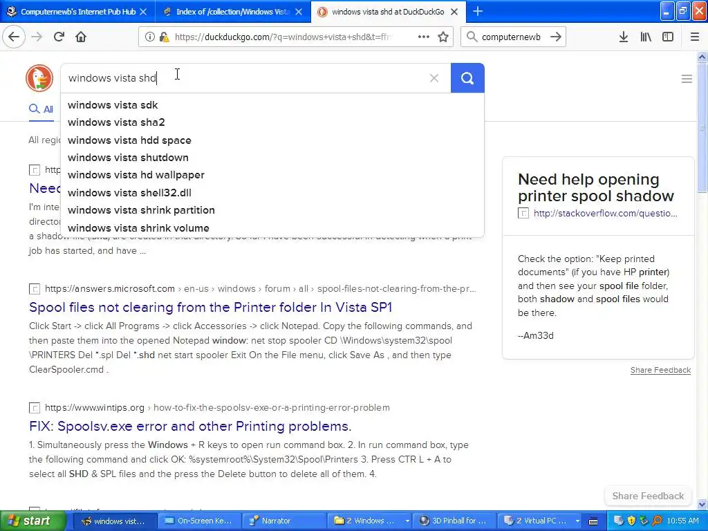Click the security shield tray icon
708x531 pixels.
pyautogui.click(x=631, y=521)
